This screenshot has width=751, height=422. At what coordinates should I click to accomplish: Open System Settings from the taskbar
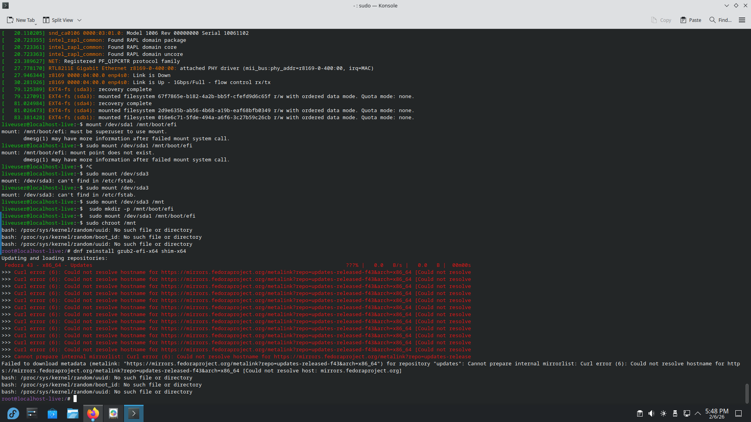(x=32, y=413)
